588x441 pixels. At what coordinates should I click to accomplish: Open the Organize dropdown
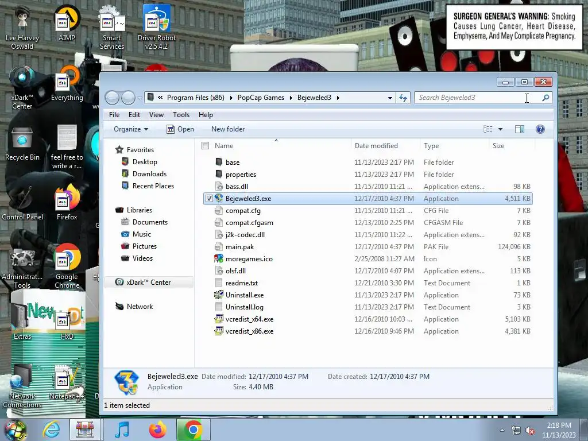coord(131,129)
